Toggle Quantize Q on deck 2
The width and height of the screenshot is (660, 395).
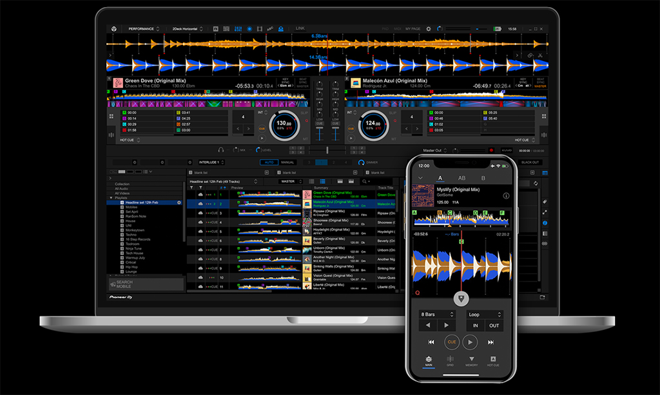(395, 121)
